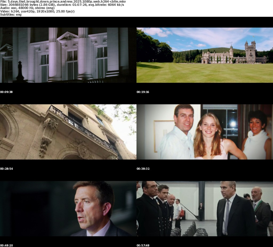Select the Size and duration info line
This screenshot has height=247, width=273.
tap(62, 5)
